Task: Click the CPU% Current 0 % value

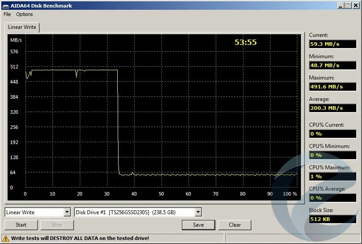Action: tap(333, 134)
